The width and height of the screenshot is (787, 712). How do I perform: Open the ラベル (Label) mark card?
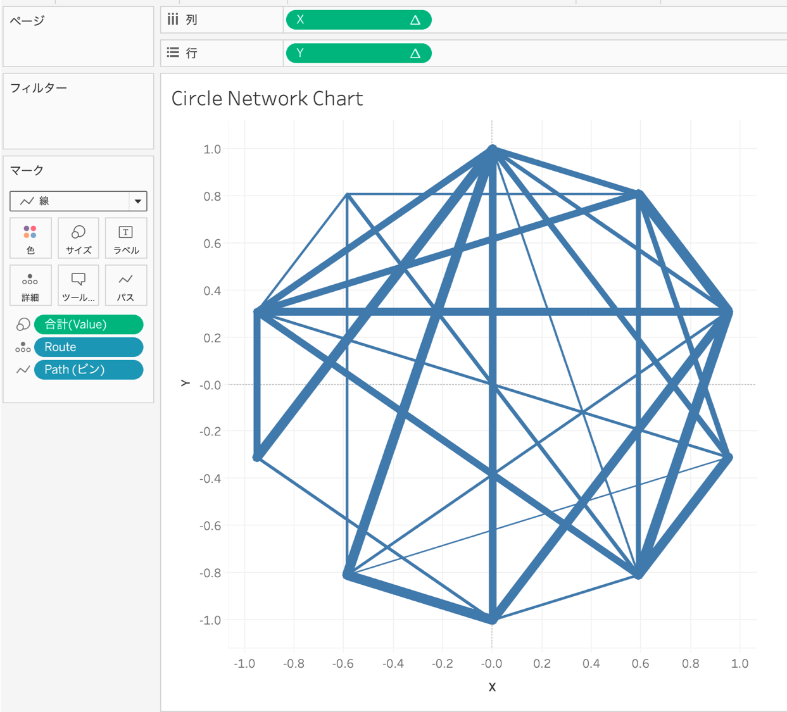(x=126, y=238)
